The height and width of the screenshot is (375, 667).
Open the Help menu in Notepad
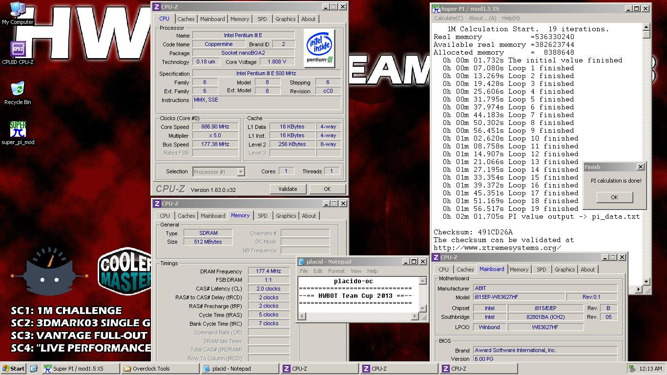coord(373,271)
